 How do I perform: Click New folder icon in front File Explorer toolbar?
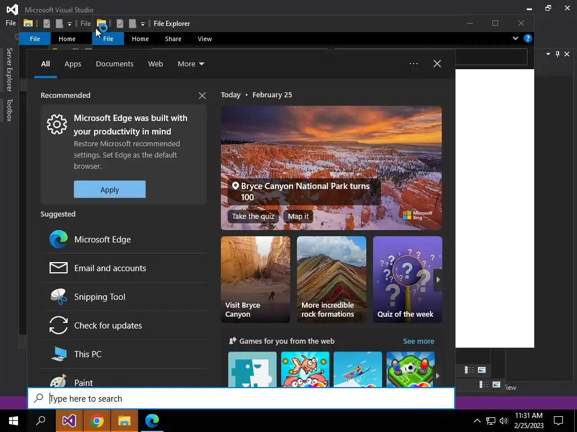(x=132, y=24)
